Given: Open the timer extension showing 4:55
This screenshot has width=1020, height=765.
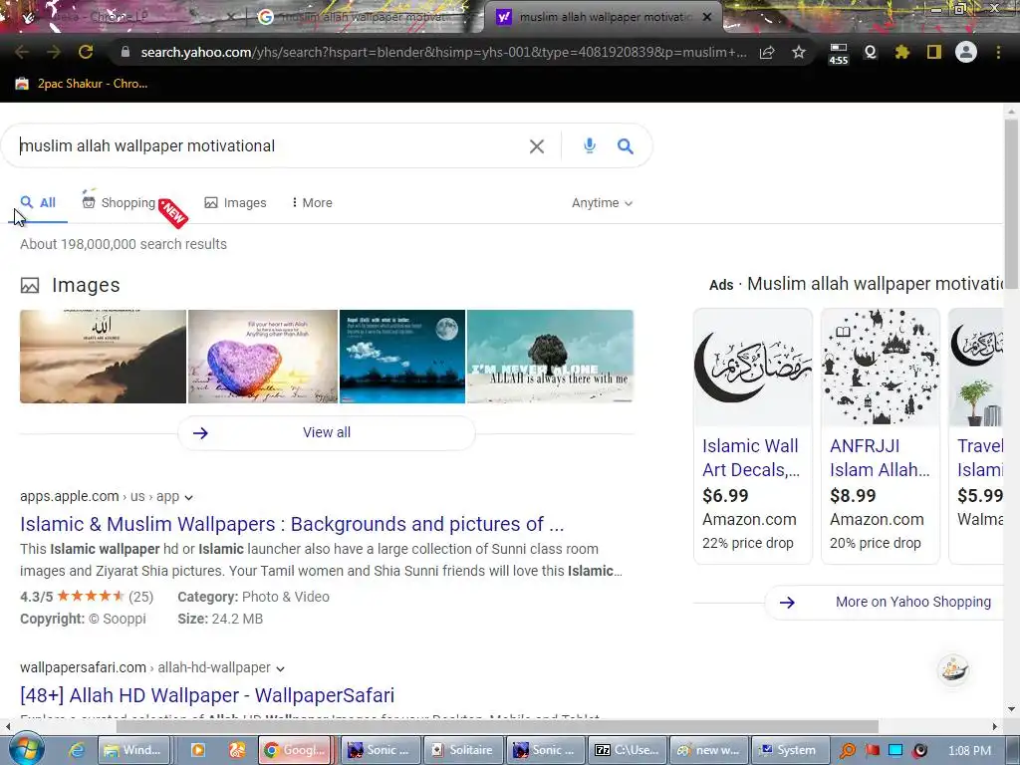Looking at the screenshot, I should coord(839,54).
